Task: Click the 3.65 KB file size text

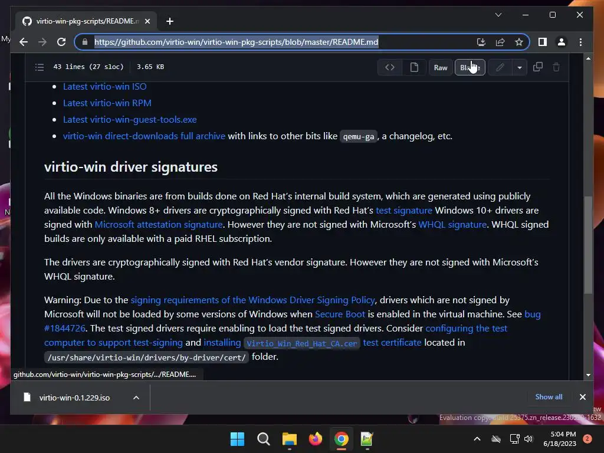Action: [150, 67]
